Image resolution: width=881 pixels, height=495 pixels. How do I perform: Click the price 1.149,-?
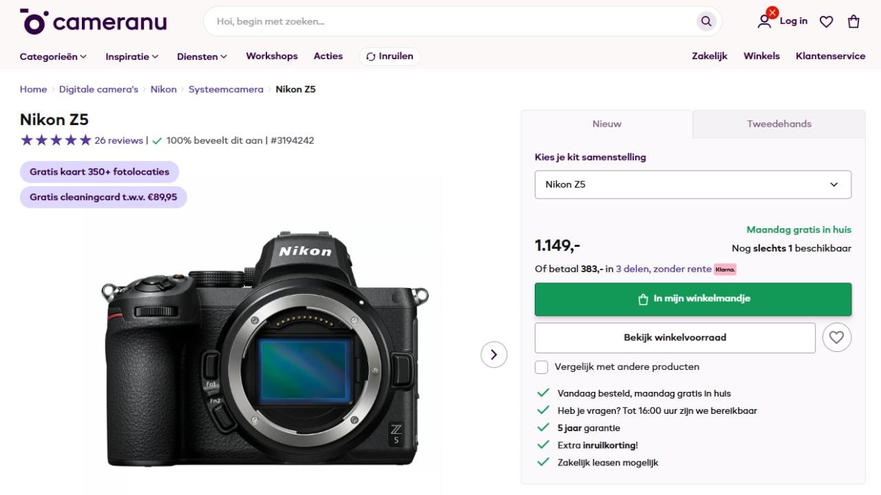[558, 245]
